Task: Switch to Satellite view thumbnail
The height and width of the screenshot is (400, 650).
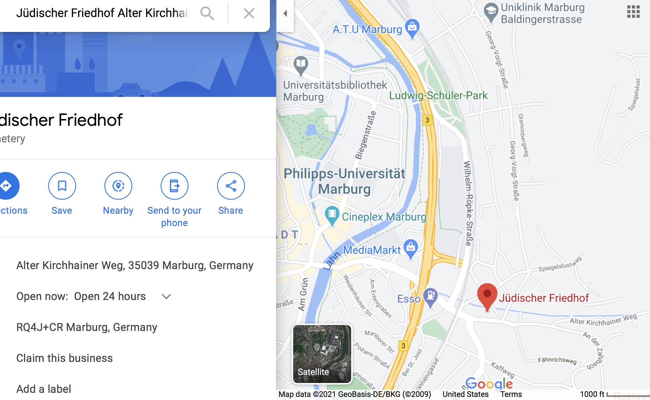Action: pos(322,354)
